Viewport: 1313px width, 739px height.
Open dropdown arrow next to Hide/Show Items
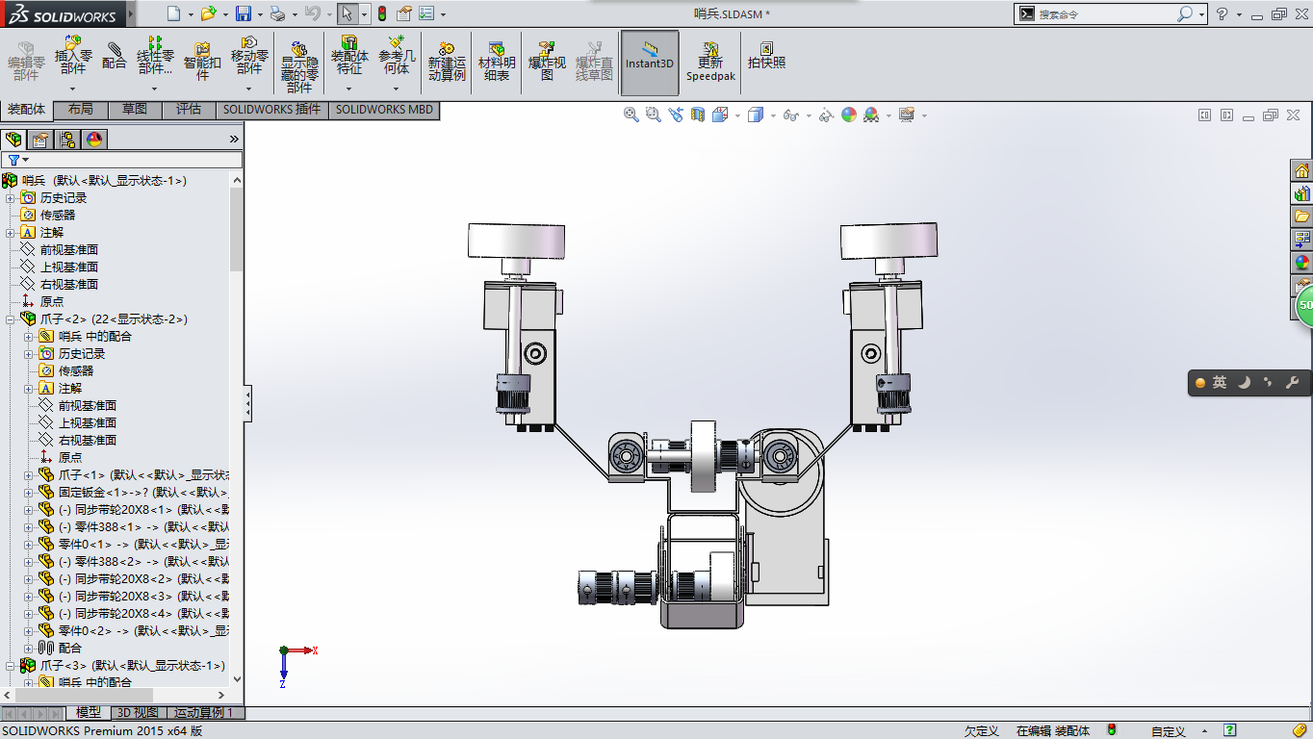pyautogui.click(x=808, y=115)
